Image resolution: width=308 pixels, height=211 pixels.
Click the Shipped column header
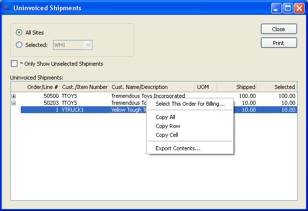point(237,87)
